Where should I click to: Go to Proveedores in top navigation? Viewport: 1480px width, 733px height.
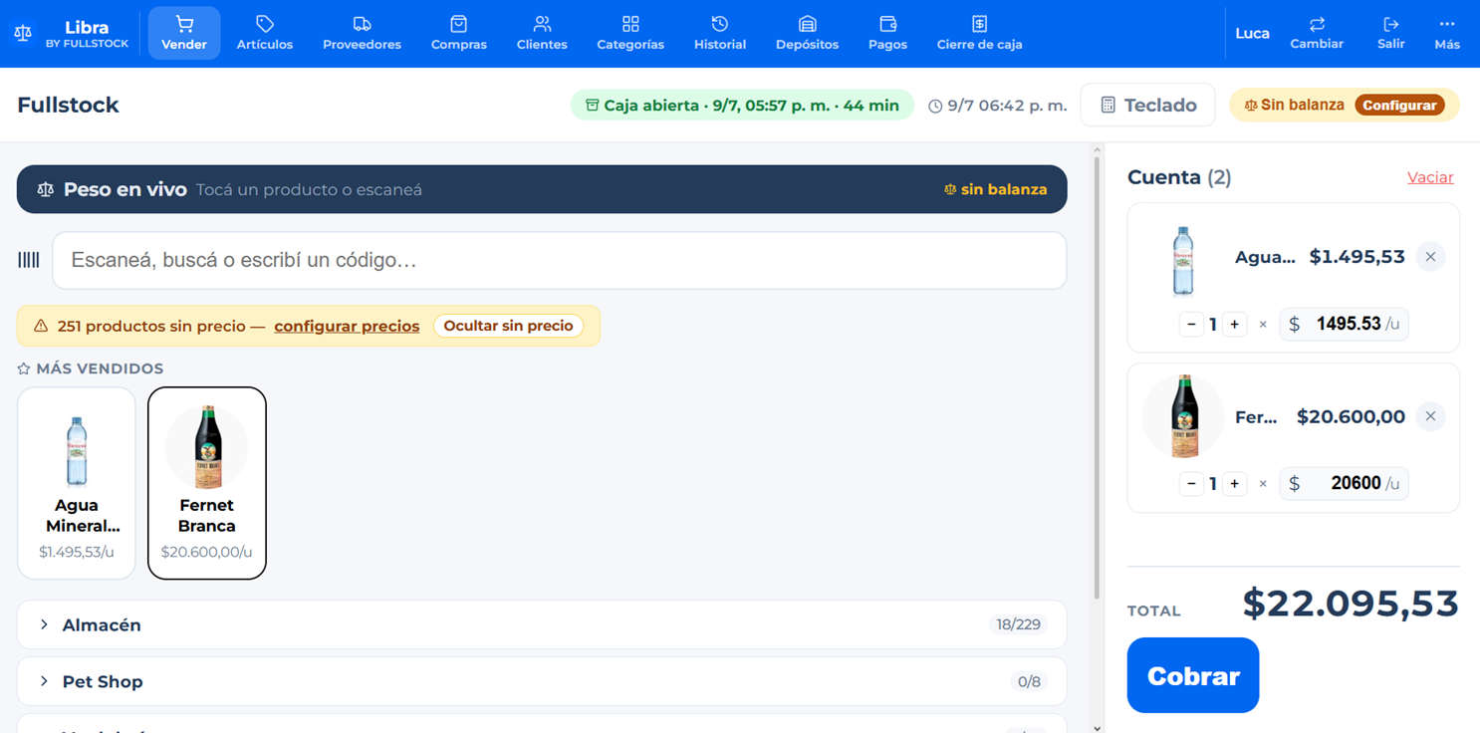point(362,33)
